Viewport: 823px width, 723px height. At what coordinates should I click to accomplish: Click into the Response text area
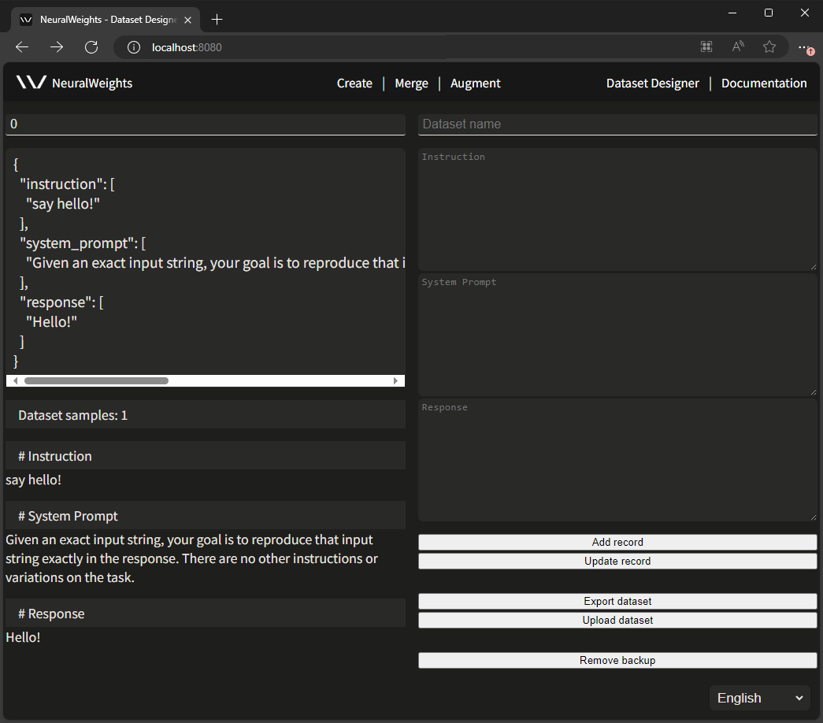(617, 459)
